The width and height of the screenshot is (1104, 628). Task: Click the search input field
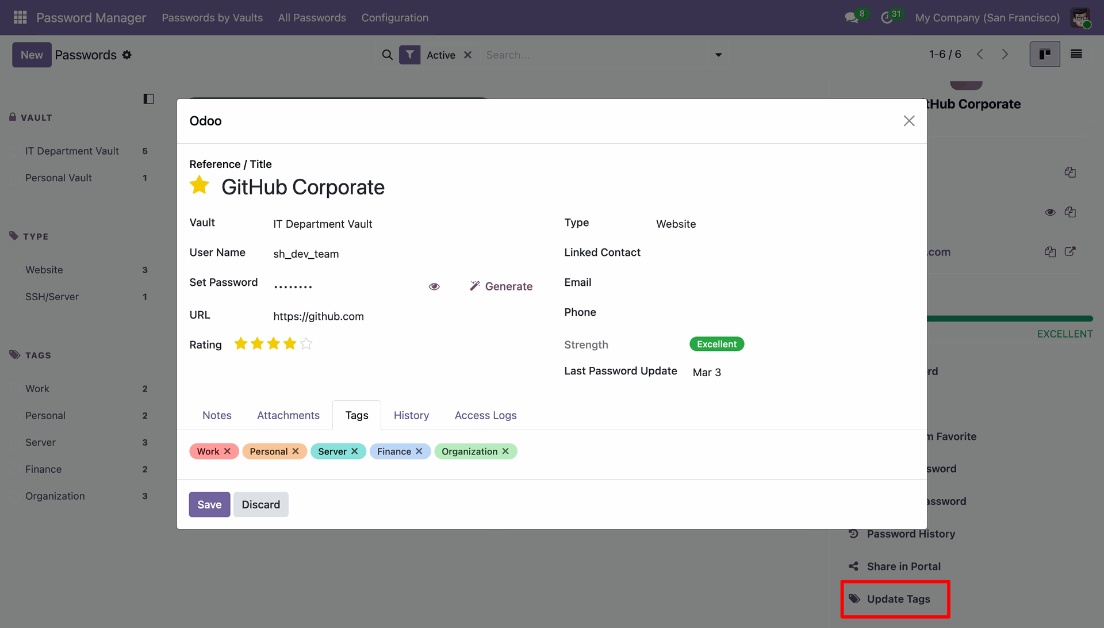(595, 55)
